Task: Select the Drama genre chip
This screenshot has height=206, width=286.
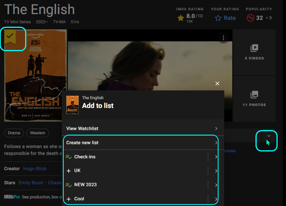Action: pos(14,133)
